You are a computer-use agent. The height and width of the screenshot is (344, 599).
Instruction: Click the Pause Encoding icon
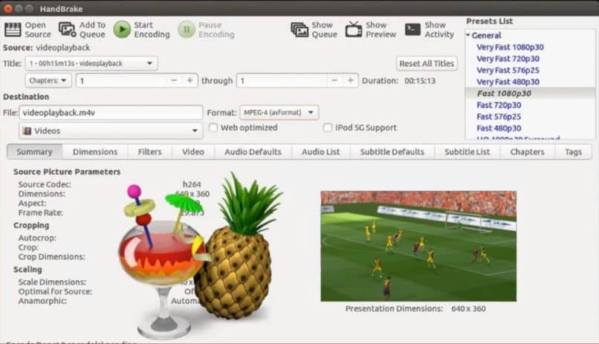(x=187, y=30)
